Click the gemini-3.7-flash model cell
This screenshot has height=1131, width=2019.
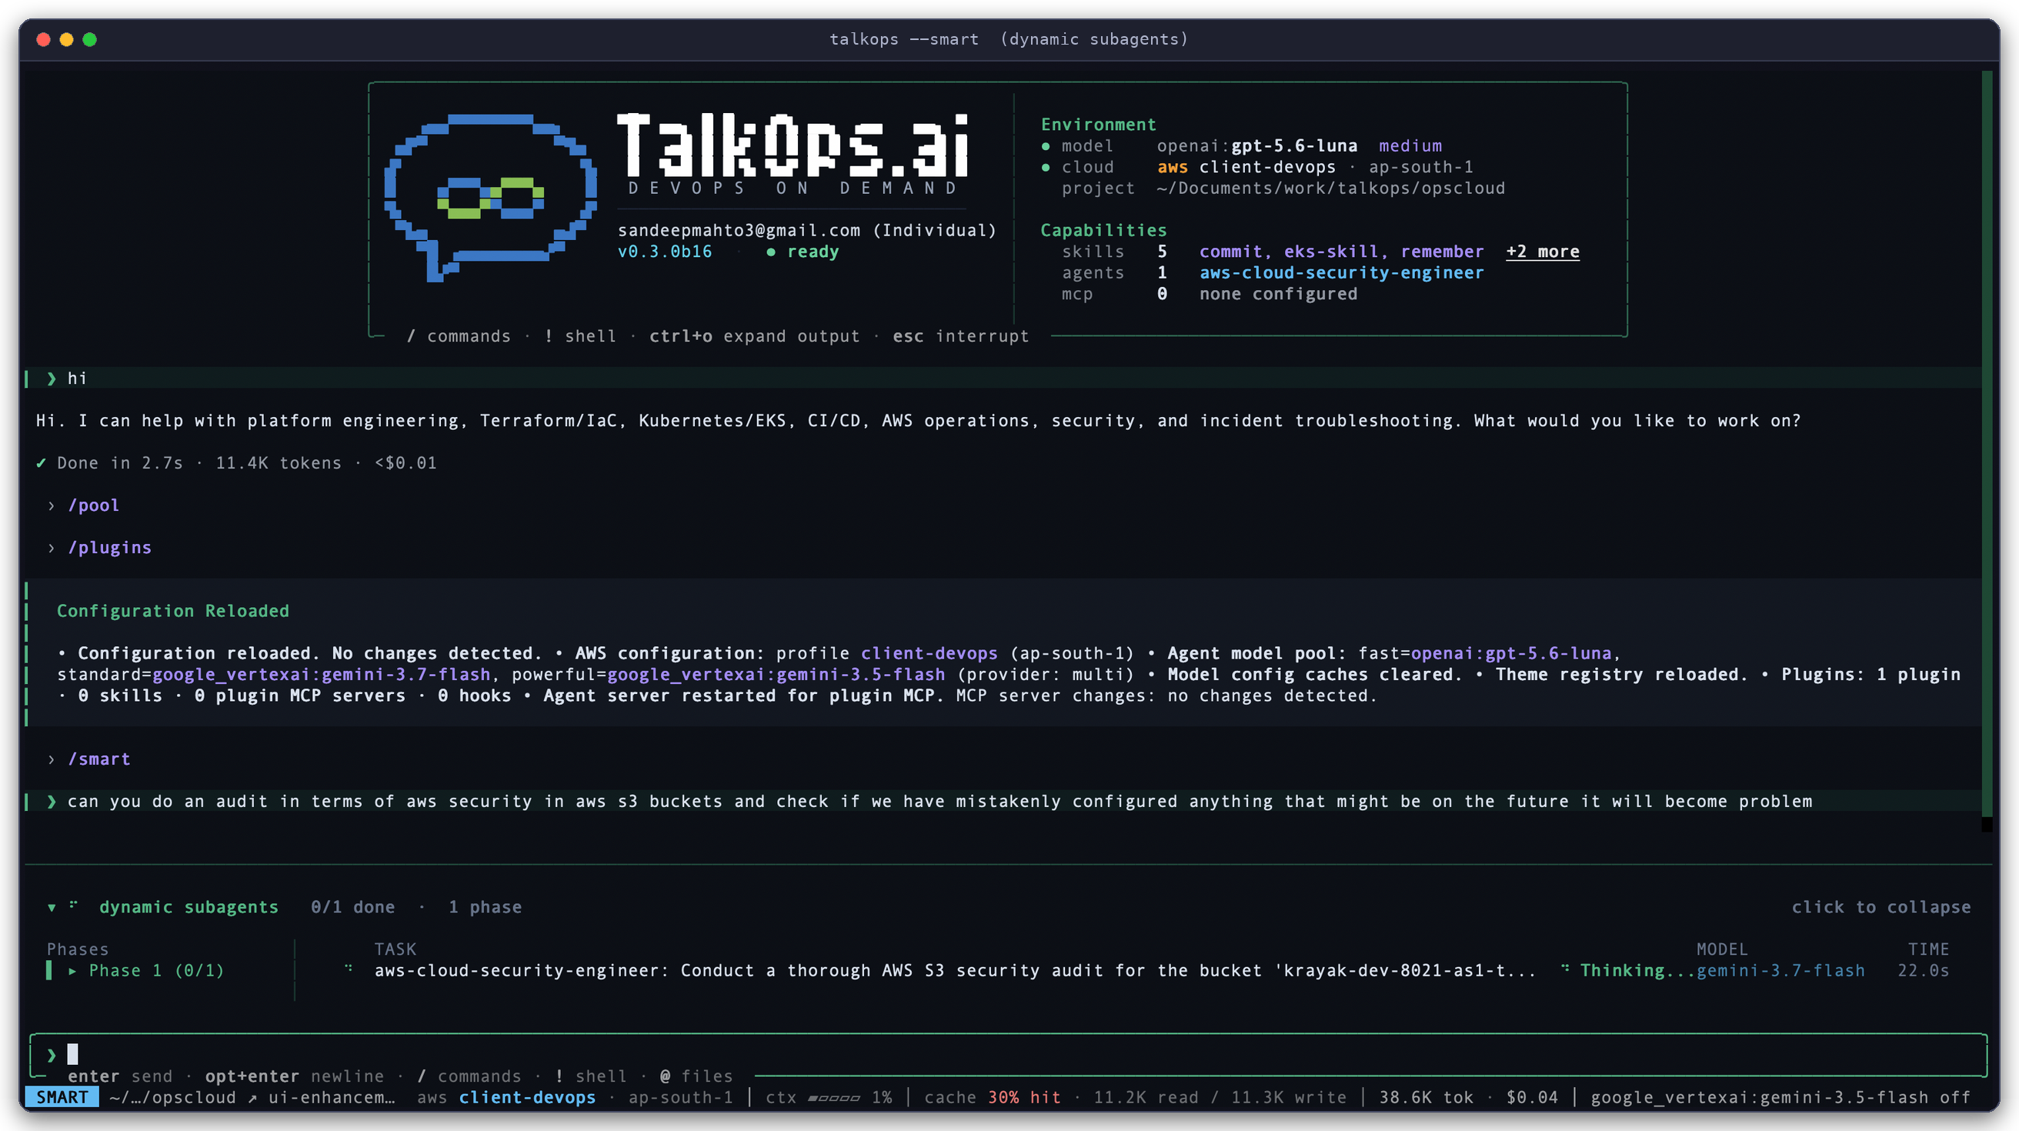coord(1780,970)
